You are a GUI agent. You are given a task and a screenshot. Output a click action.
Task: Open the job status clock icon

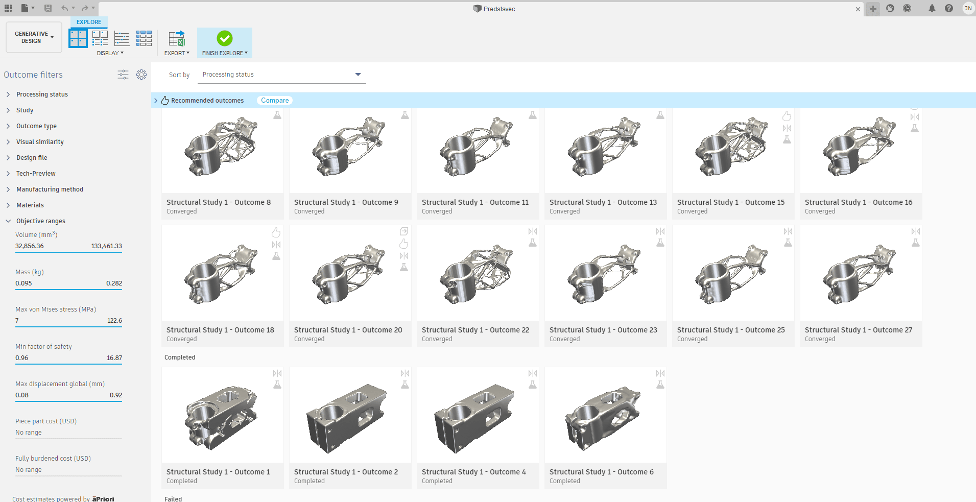(907, 8)
